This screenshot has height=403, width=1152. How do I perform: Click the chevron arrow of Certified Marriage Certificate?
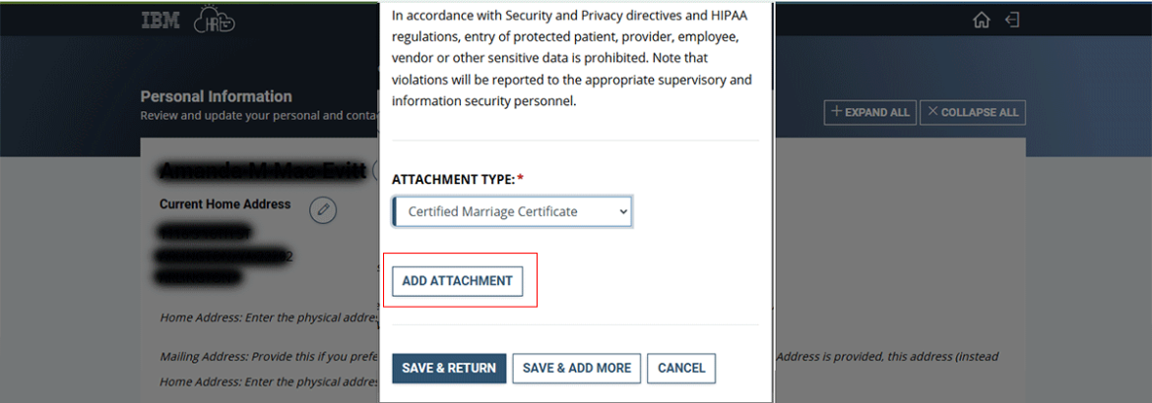(622, 211)
